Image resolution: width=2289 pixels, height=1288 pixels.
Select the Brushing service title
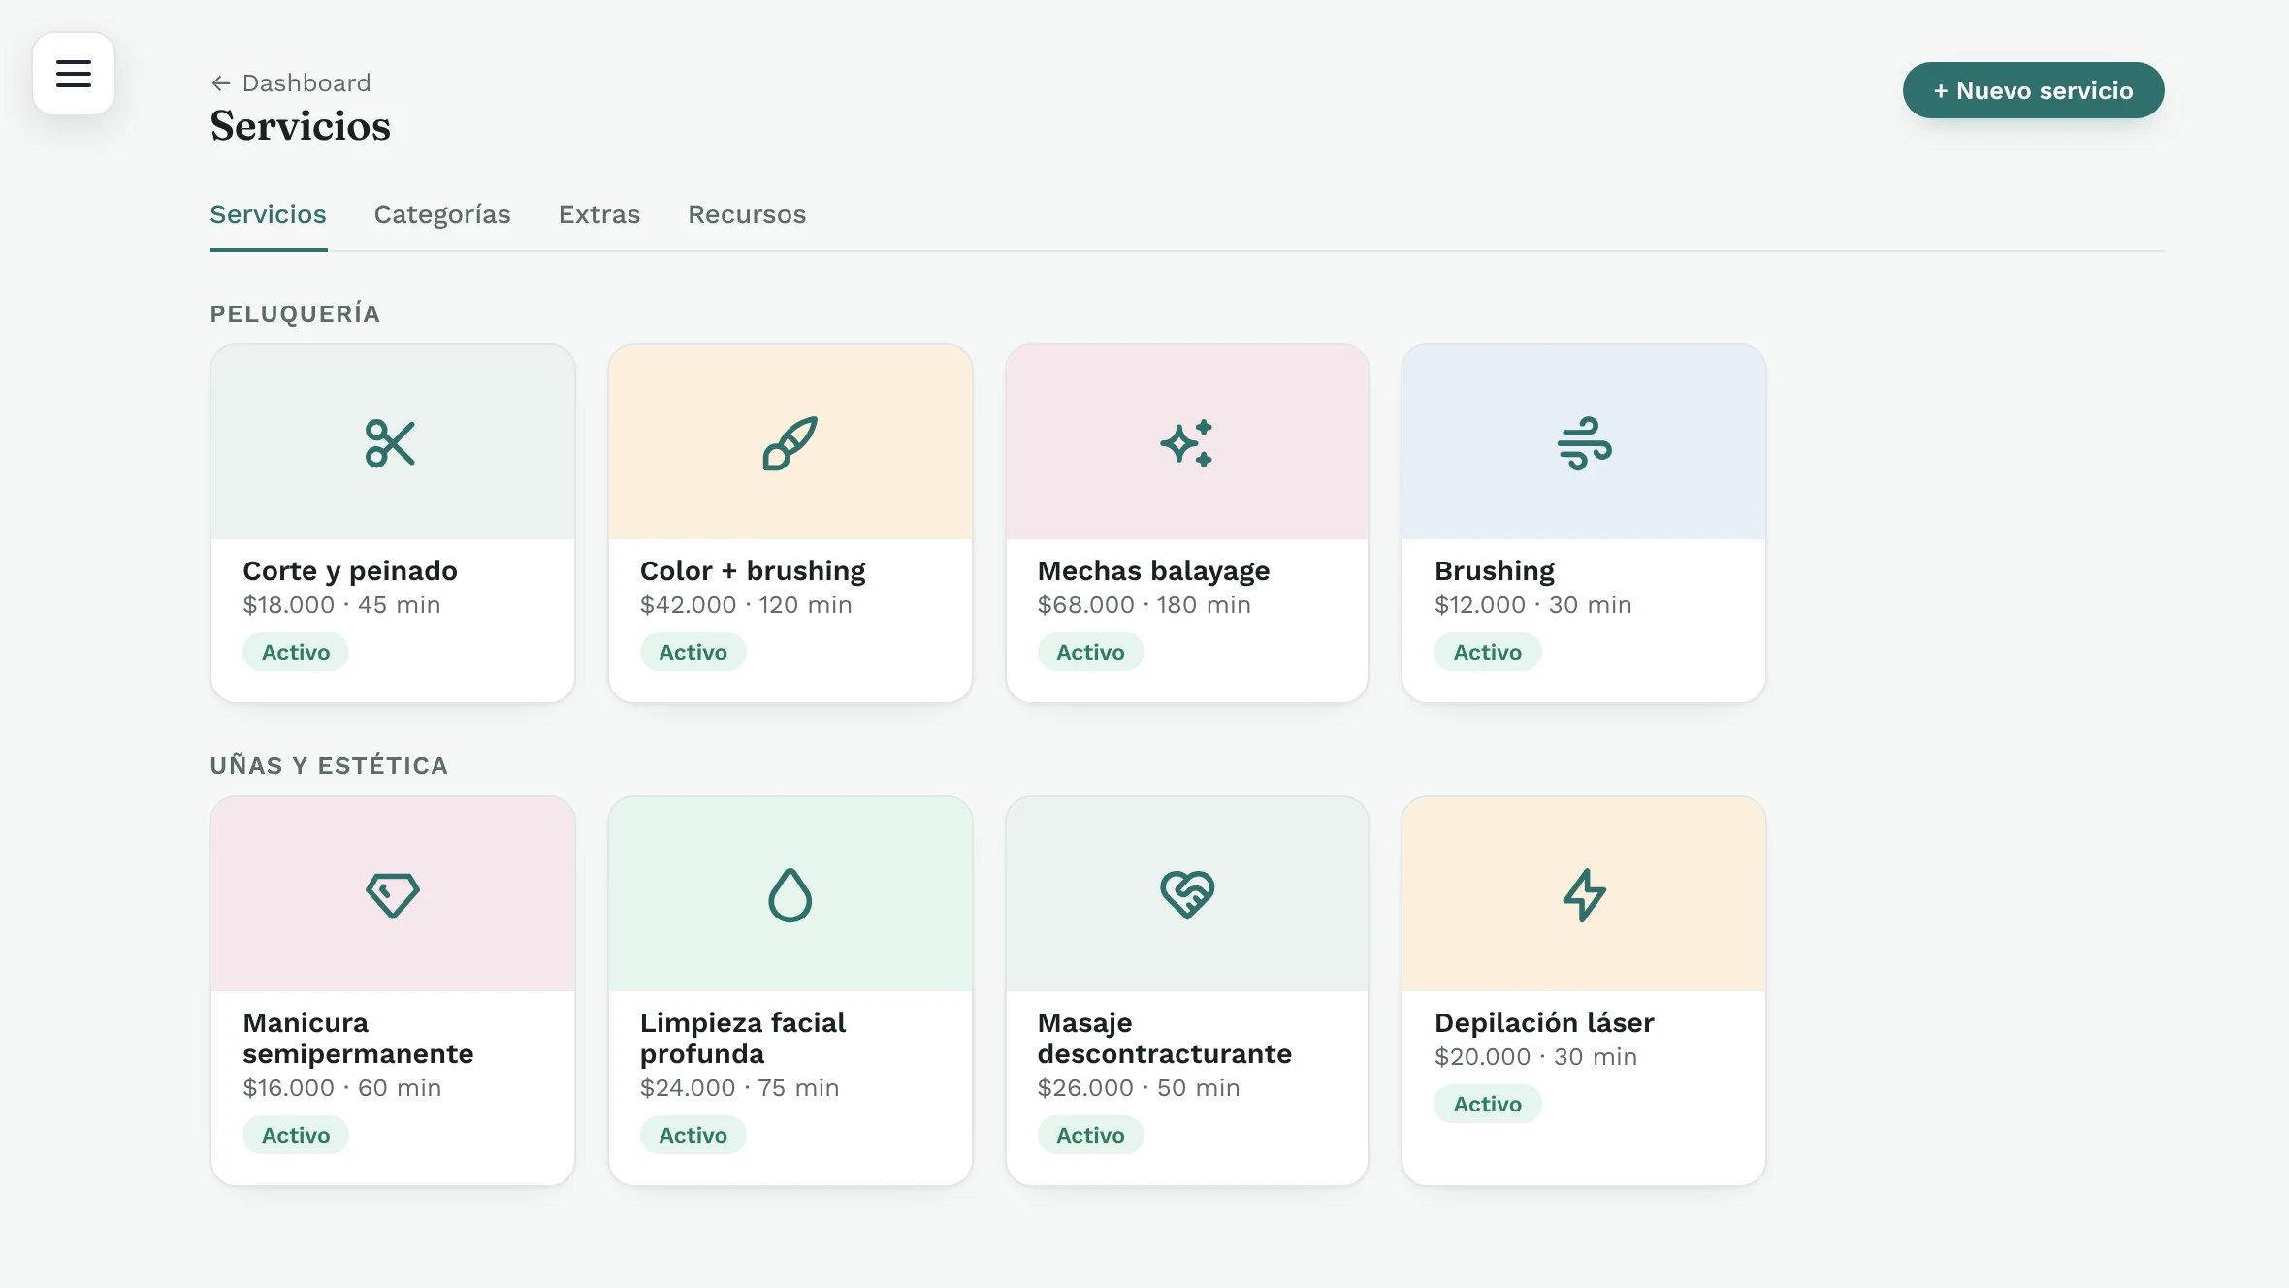pos(1495,570)
